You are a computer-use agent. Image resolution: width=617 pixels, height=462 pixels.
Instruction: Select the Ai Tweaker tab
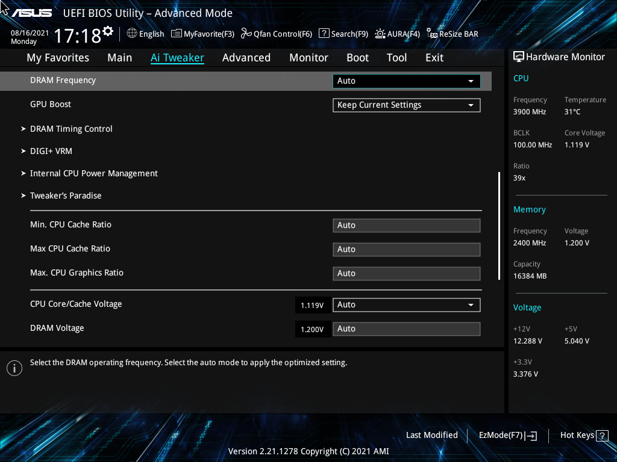point(177,58)
